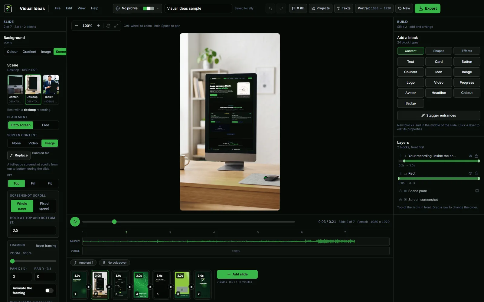Click the Scene plate monitor icon
Screen dimensions: 484x302
tap(477, 191)
